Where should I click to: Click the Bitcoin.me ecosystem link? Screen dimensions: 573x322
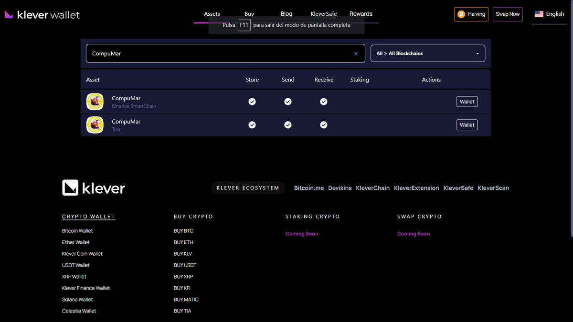(x=309, y=188)
